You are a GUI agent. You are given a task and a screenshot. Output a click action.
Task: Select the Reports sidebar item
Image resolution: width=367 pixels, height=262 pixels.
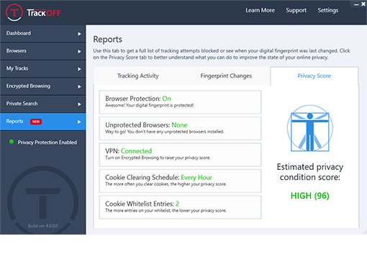(x=43, y=122)
